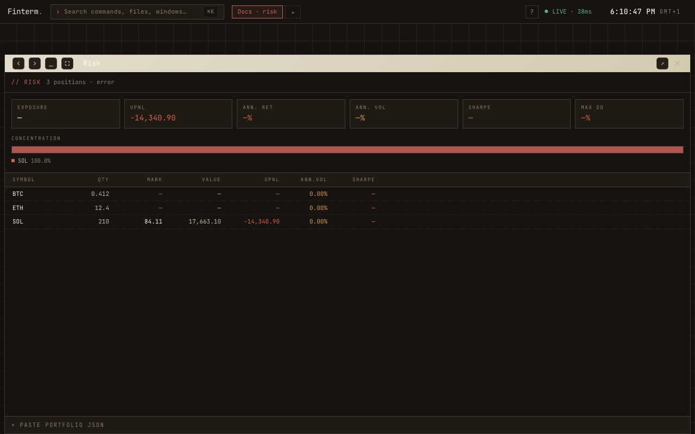Click BTC quantity 0.412
Image resolution: width=695 pixels, height=434 pixels.
[x=100, y=194]
